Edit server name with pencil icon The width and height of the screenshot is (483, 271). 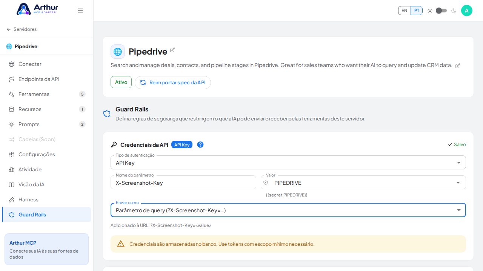172,50
